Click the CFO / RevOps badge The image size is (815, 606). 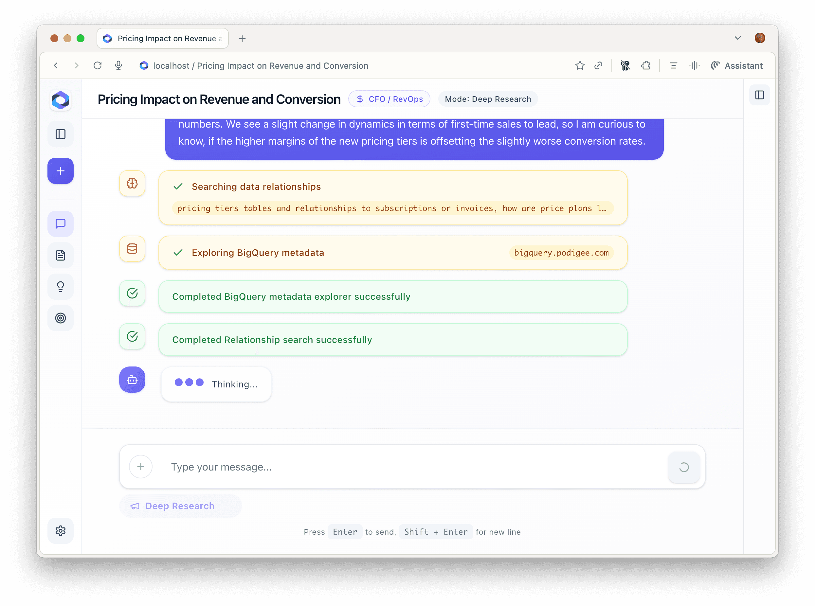[x=389, y=99]
